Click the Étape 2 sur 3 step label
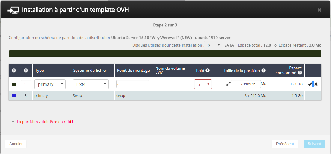331x154 pixels. tap(165, 25)
